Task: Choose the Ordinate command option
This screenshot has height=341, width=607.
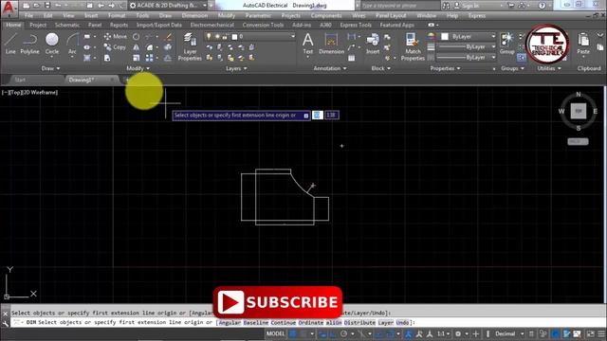Action: (x=310, y=322)
